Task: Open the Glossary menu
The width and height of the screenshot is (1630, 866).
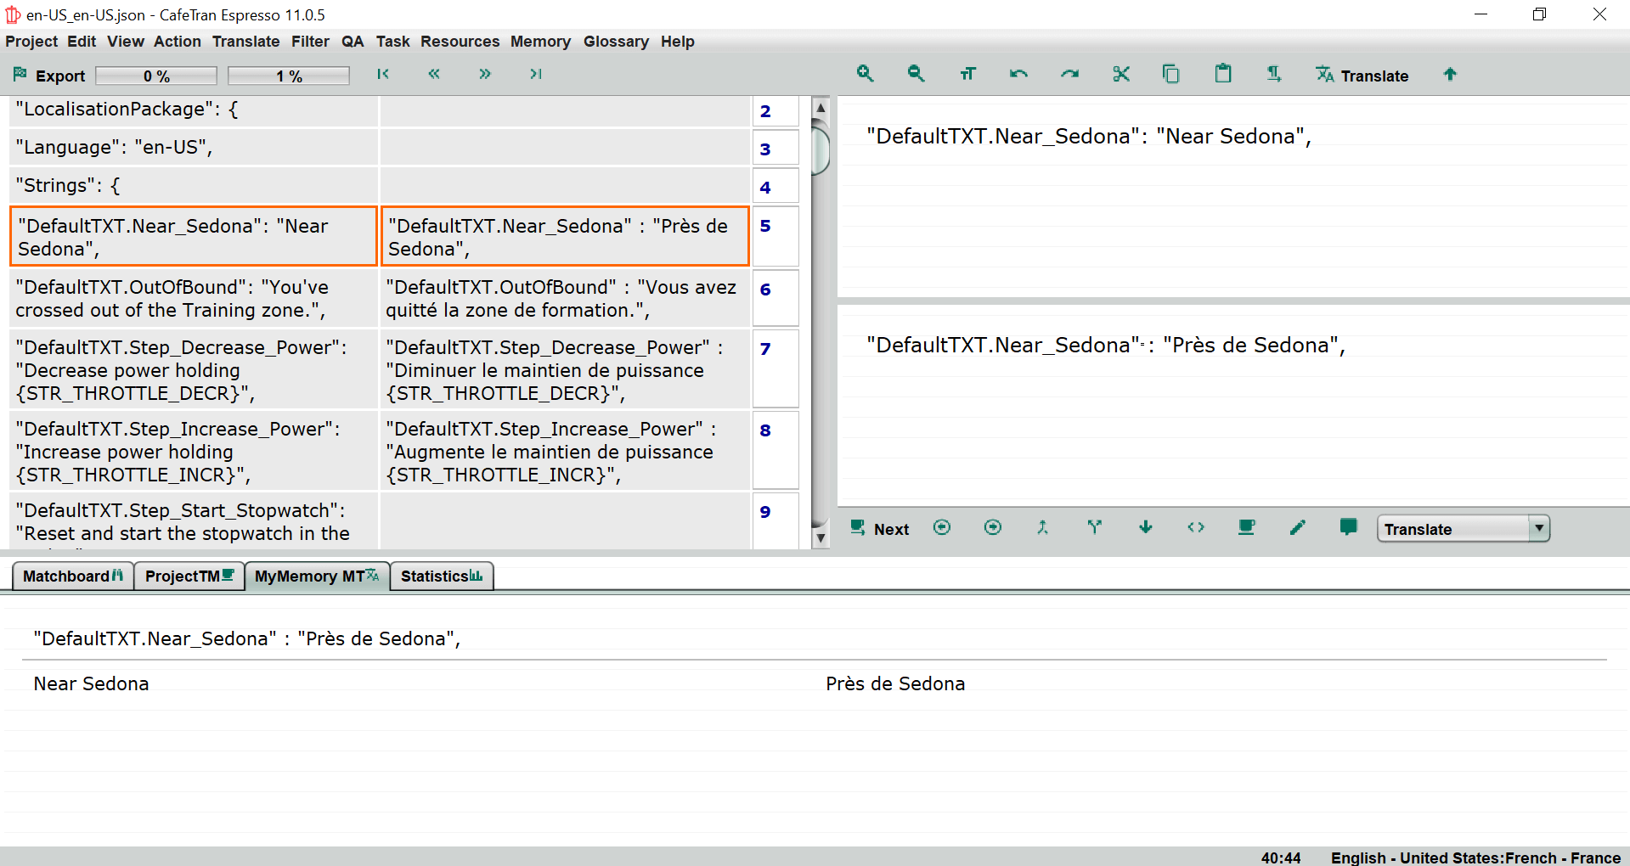Action: click(x=616, y=42)
